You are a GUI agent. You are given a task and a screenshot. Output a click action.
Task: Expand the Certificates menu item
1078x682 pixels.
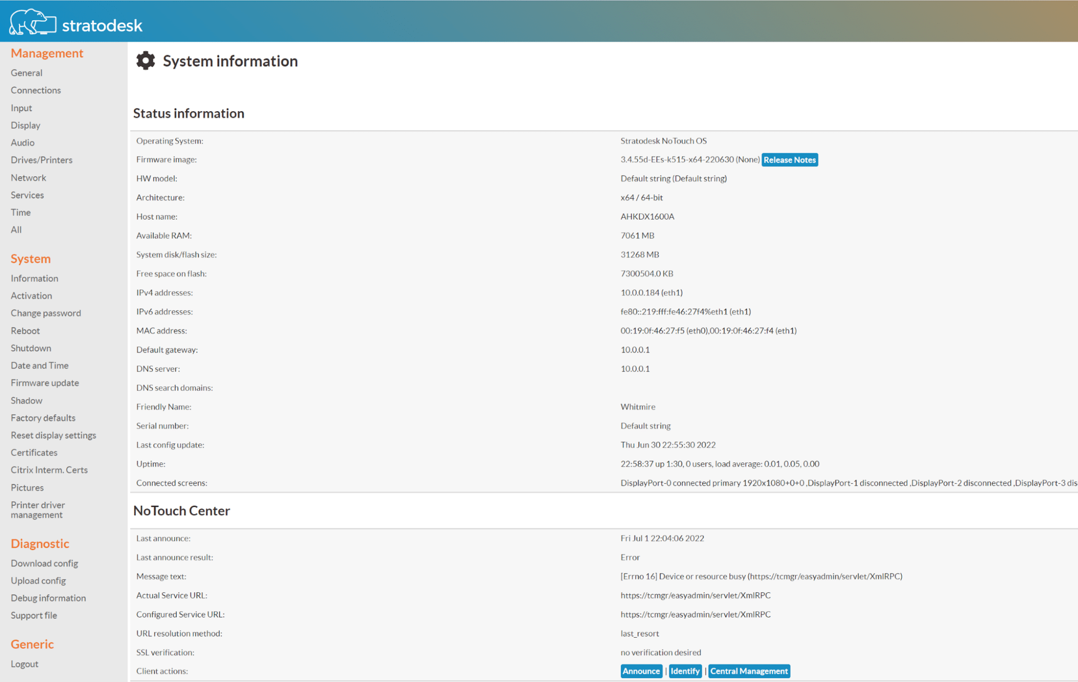(x=35, y=452)
